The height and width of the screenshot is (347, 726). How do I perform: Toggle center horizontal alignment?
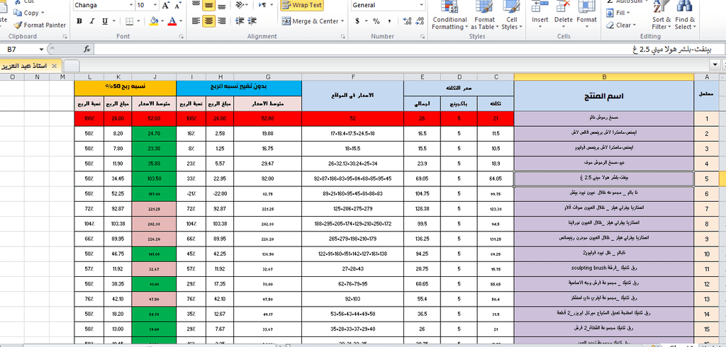(x=209, y=21)
